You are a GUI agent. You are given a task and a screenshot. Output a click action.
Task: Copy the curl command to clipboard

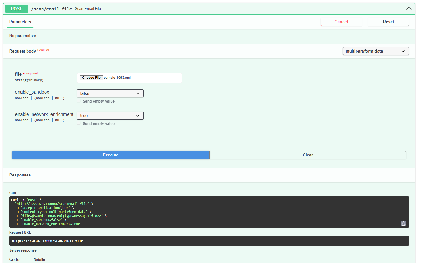(x=403, y=223)
